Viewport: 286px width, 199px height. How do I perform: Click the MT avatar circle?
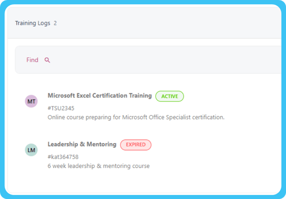pos(31,101)
